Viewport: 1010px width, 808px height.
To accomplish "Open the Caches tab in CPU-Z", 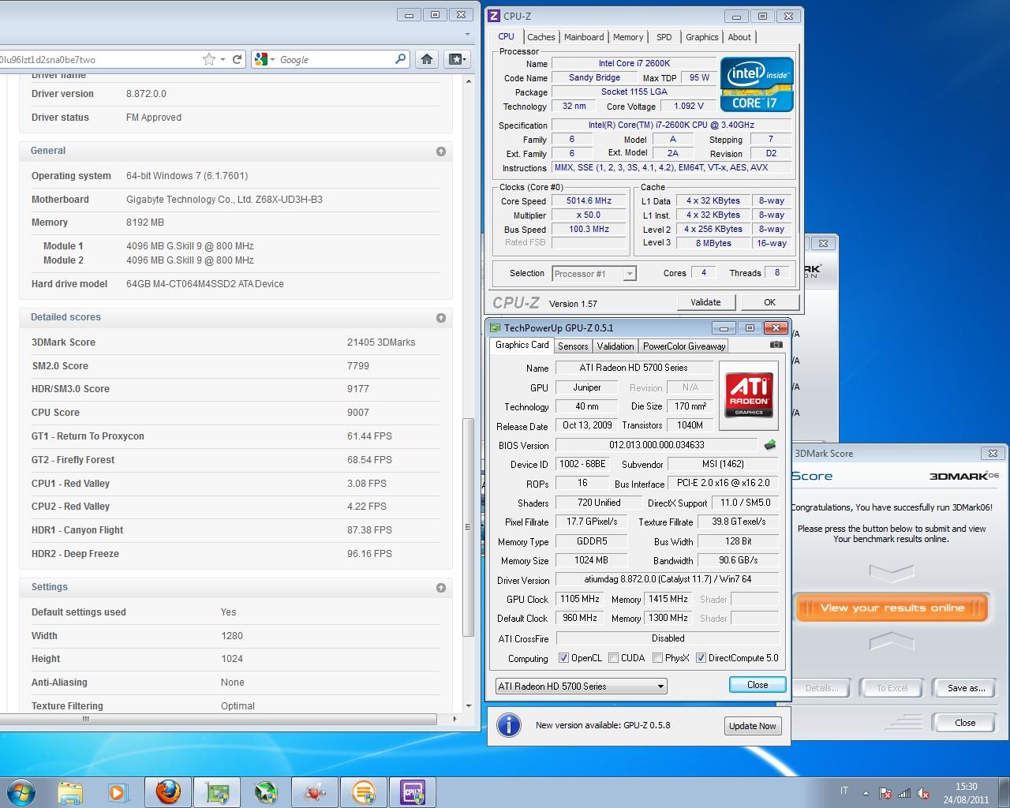I will (541, 37).
